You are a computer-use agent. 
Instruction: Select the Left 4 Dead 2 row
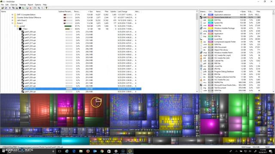pos(70,20)
